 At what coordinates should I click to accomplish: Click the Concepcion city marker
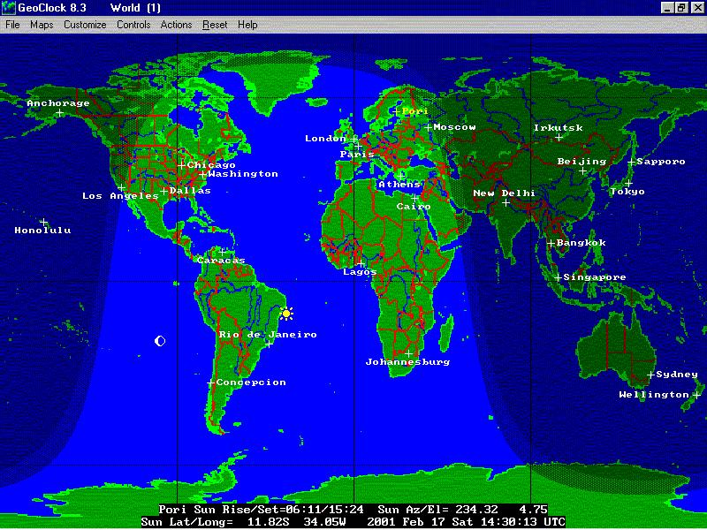pos(210,382)
